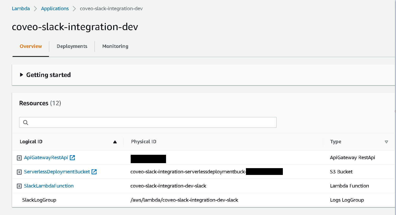Click the Type column sort arrow
Viewport: 396px width, 215px height.
pos(386,142)
